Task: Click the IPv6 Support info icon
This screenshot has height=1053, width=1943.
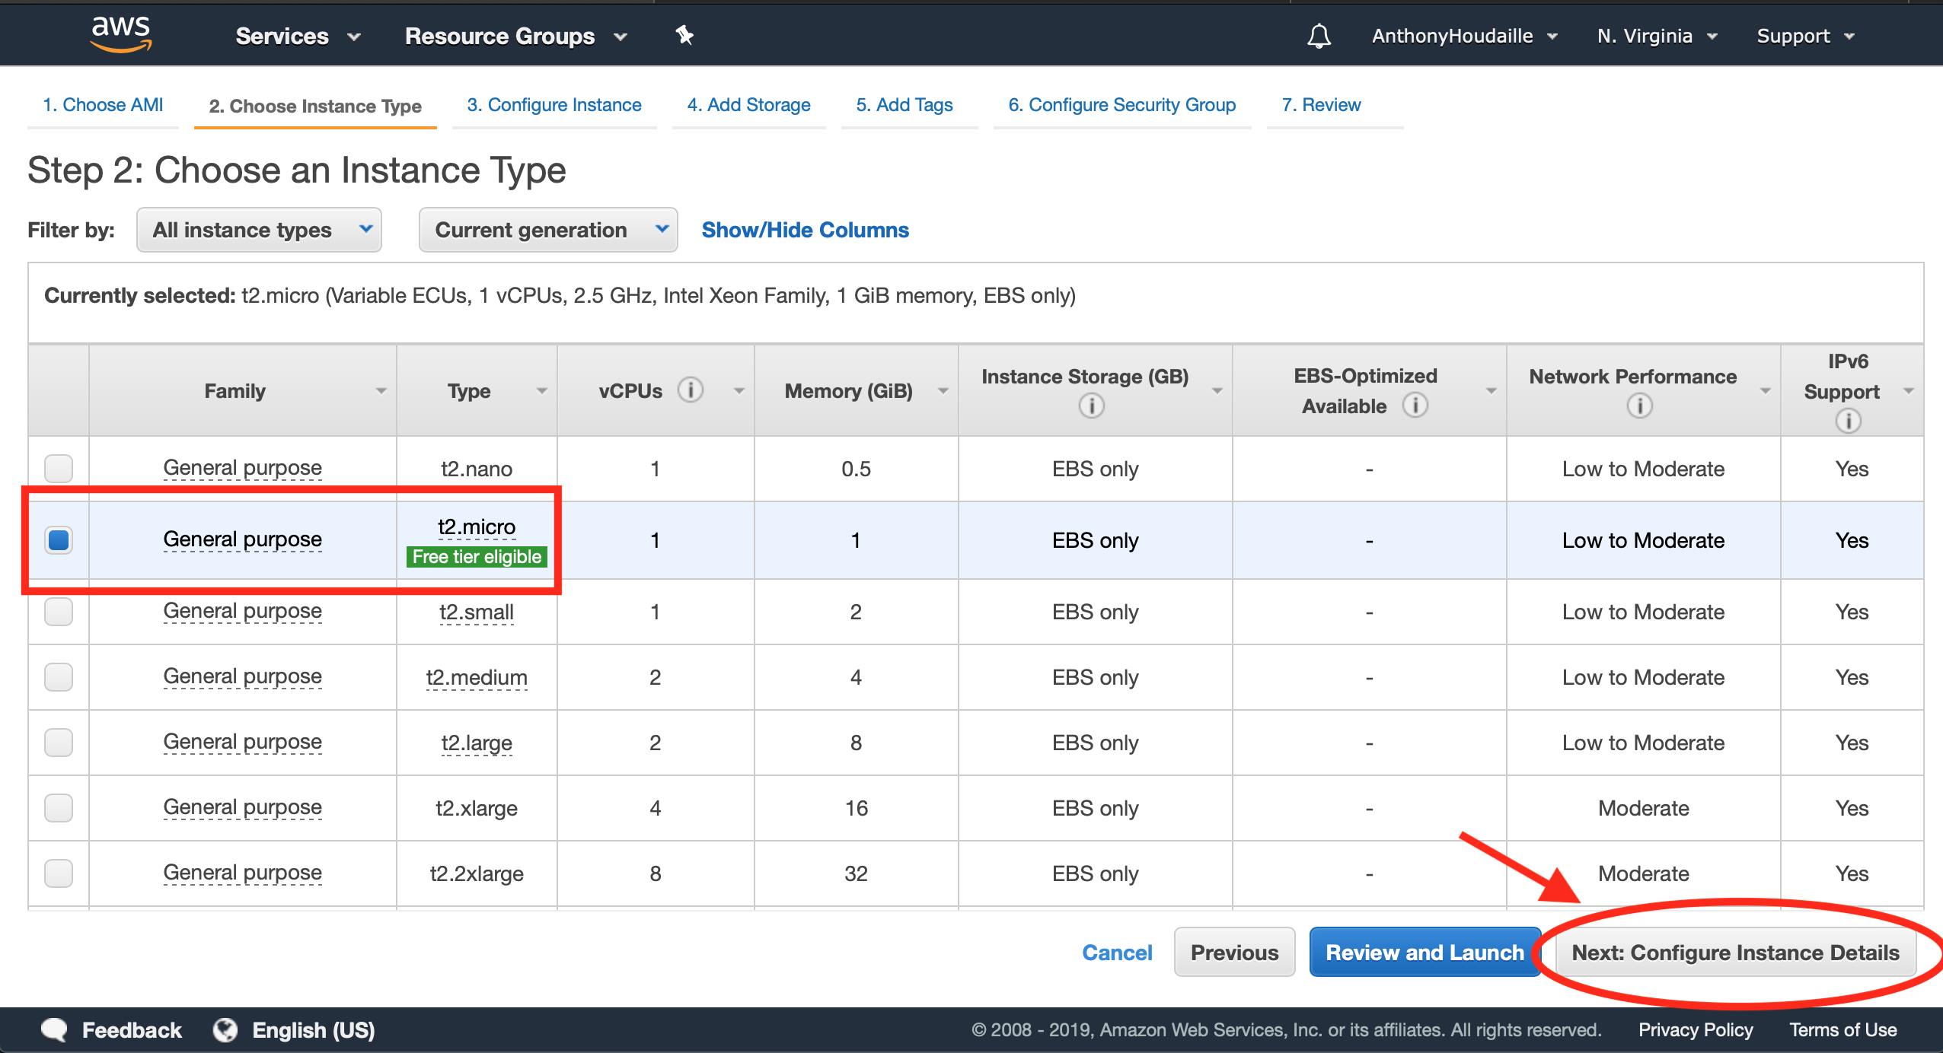Action: [1848, 421]
